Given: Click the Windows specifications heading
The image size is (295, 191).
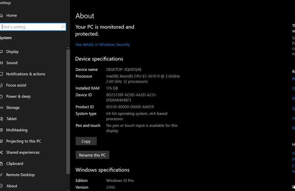Looking at the screenshot, I should click(102, 170).
